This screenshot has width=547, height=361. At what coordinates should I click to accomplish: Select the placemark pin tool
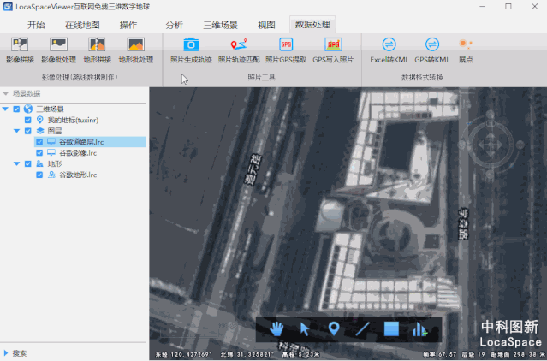[334, 328]
